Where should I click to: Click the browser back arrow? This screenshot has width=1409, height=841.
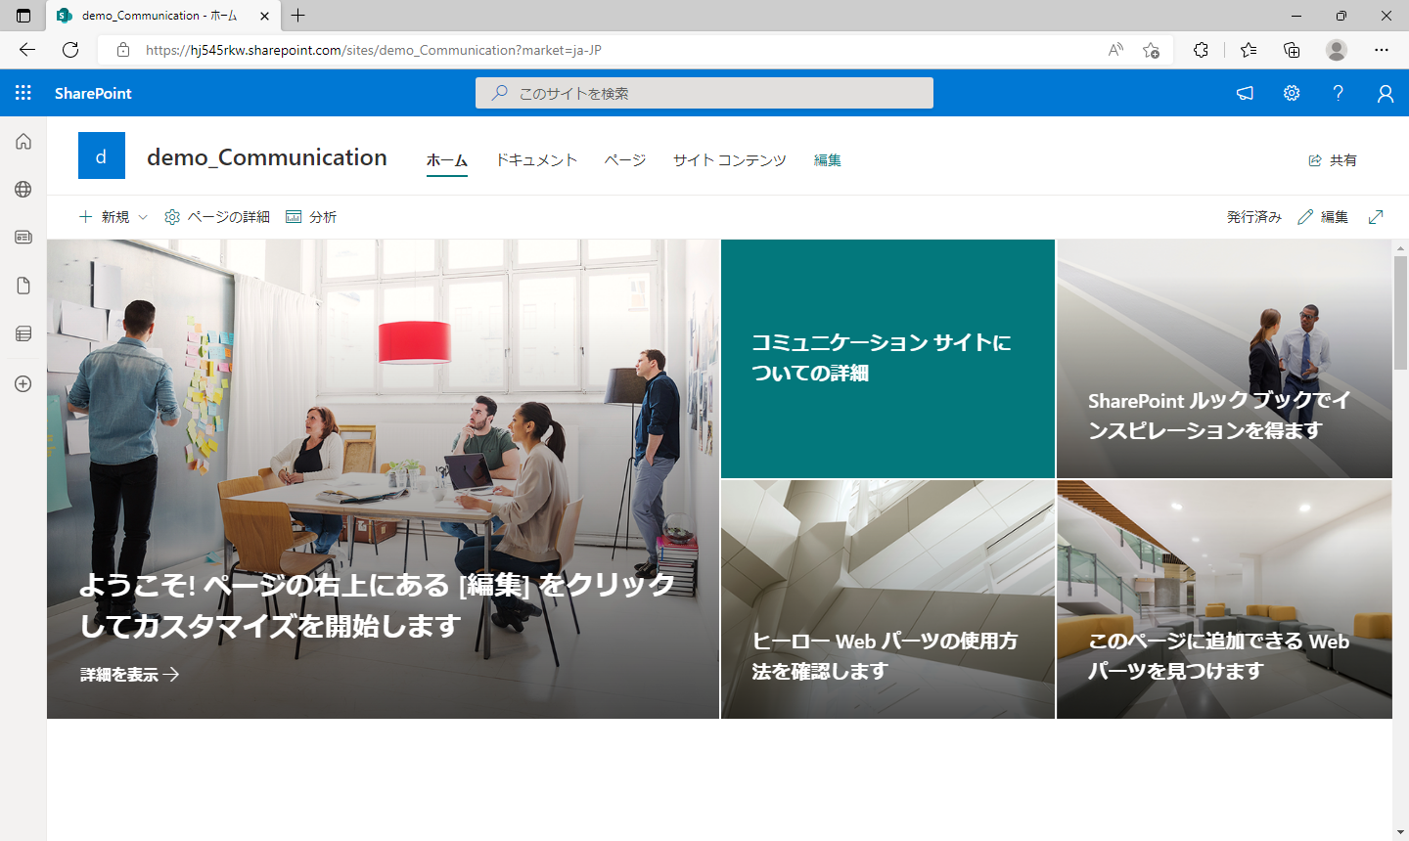pos(27,50)
